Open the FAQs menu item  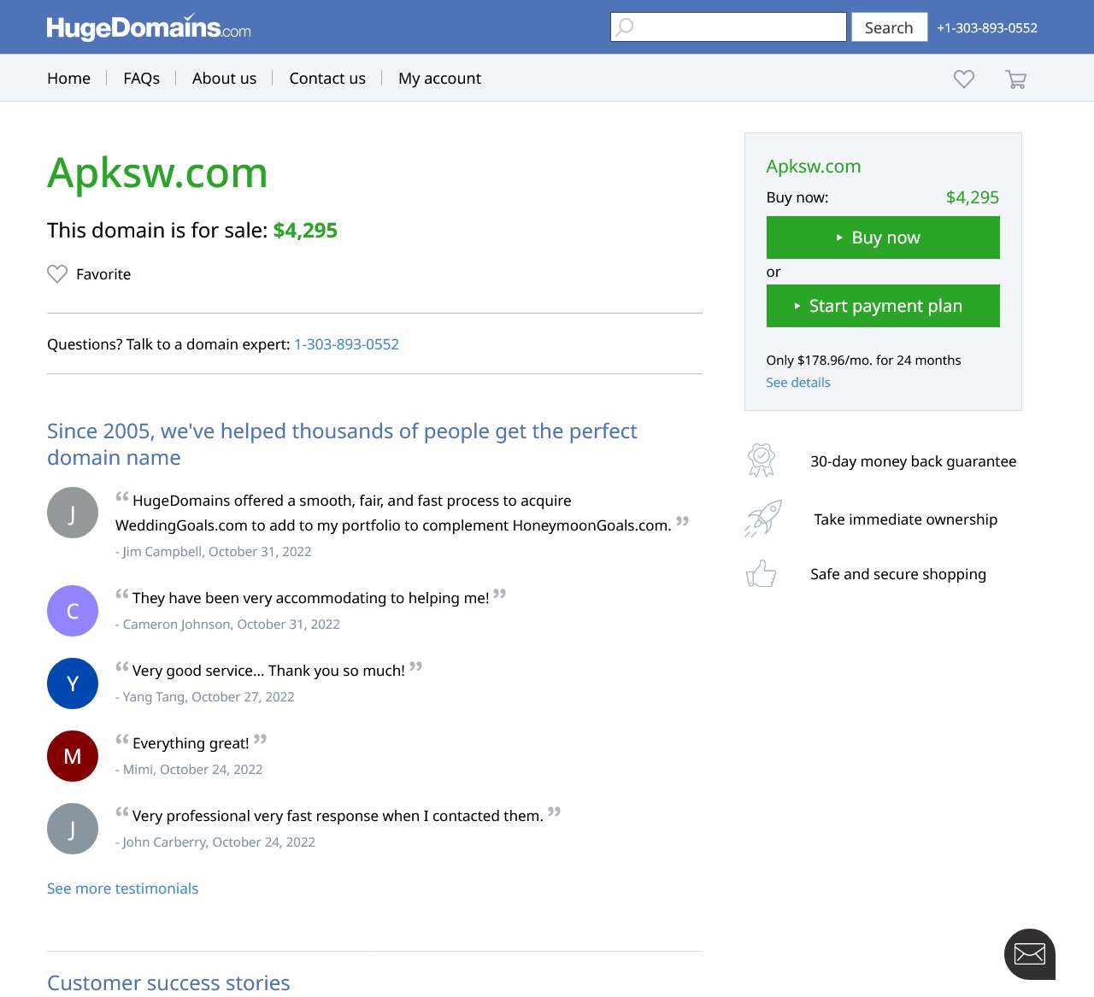coord(142,78)
